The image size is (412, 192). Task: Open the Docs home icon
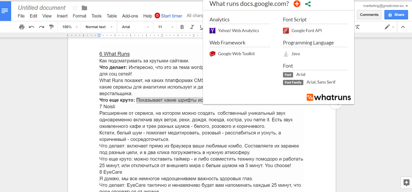(5, 11)
